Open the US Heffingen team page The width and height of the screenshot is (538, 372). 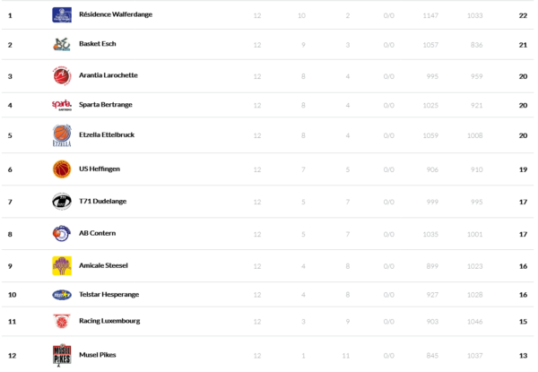100,169
